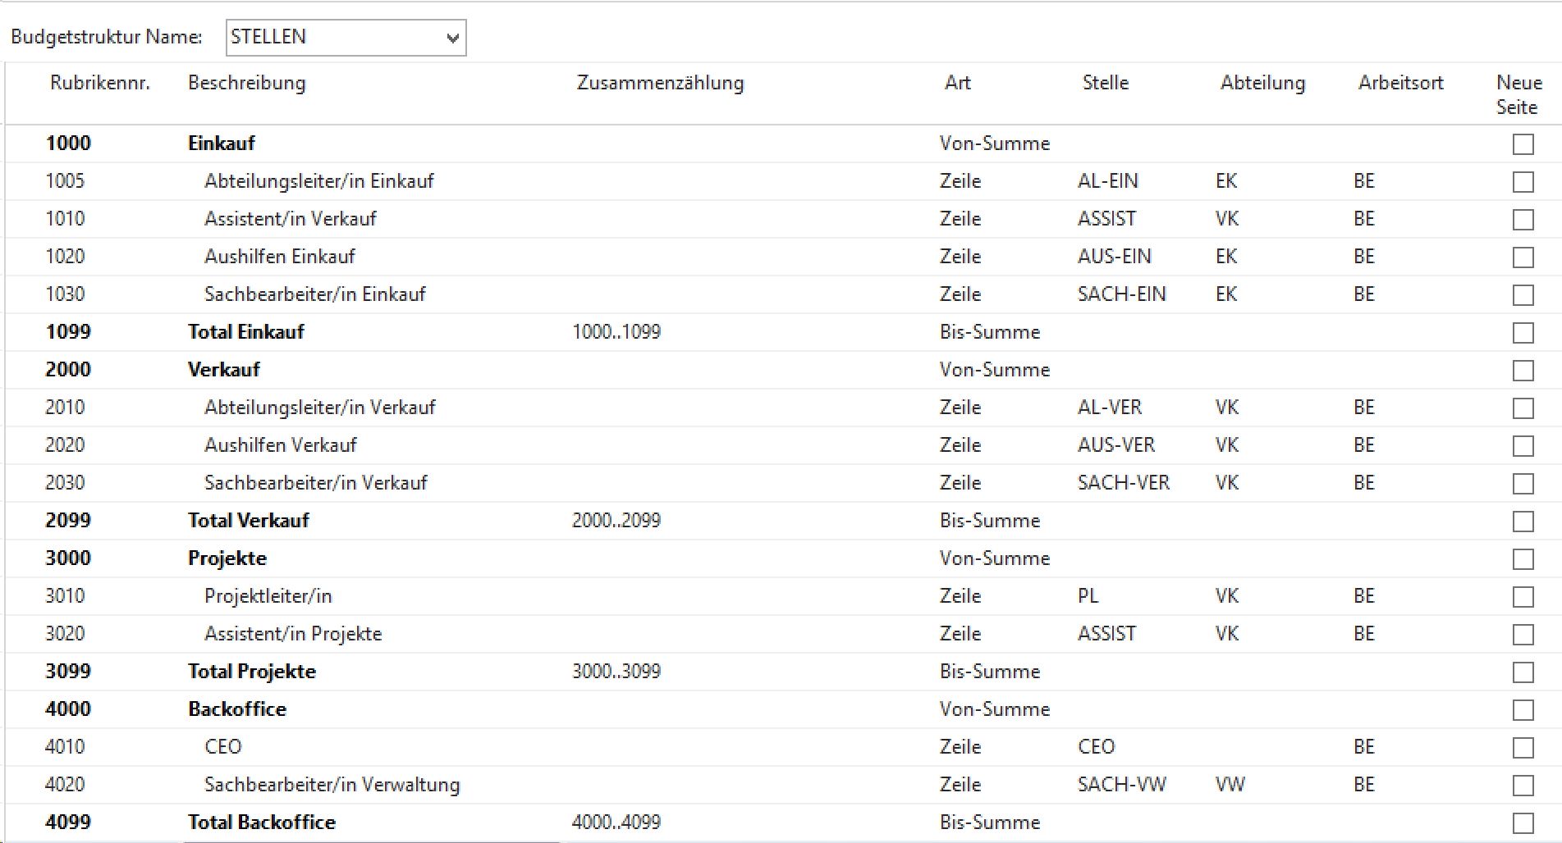
Task: Select the Von-Summe cell of Backoffice
Action: pos(995,709)
